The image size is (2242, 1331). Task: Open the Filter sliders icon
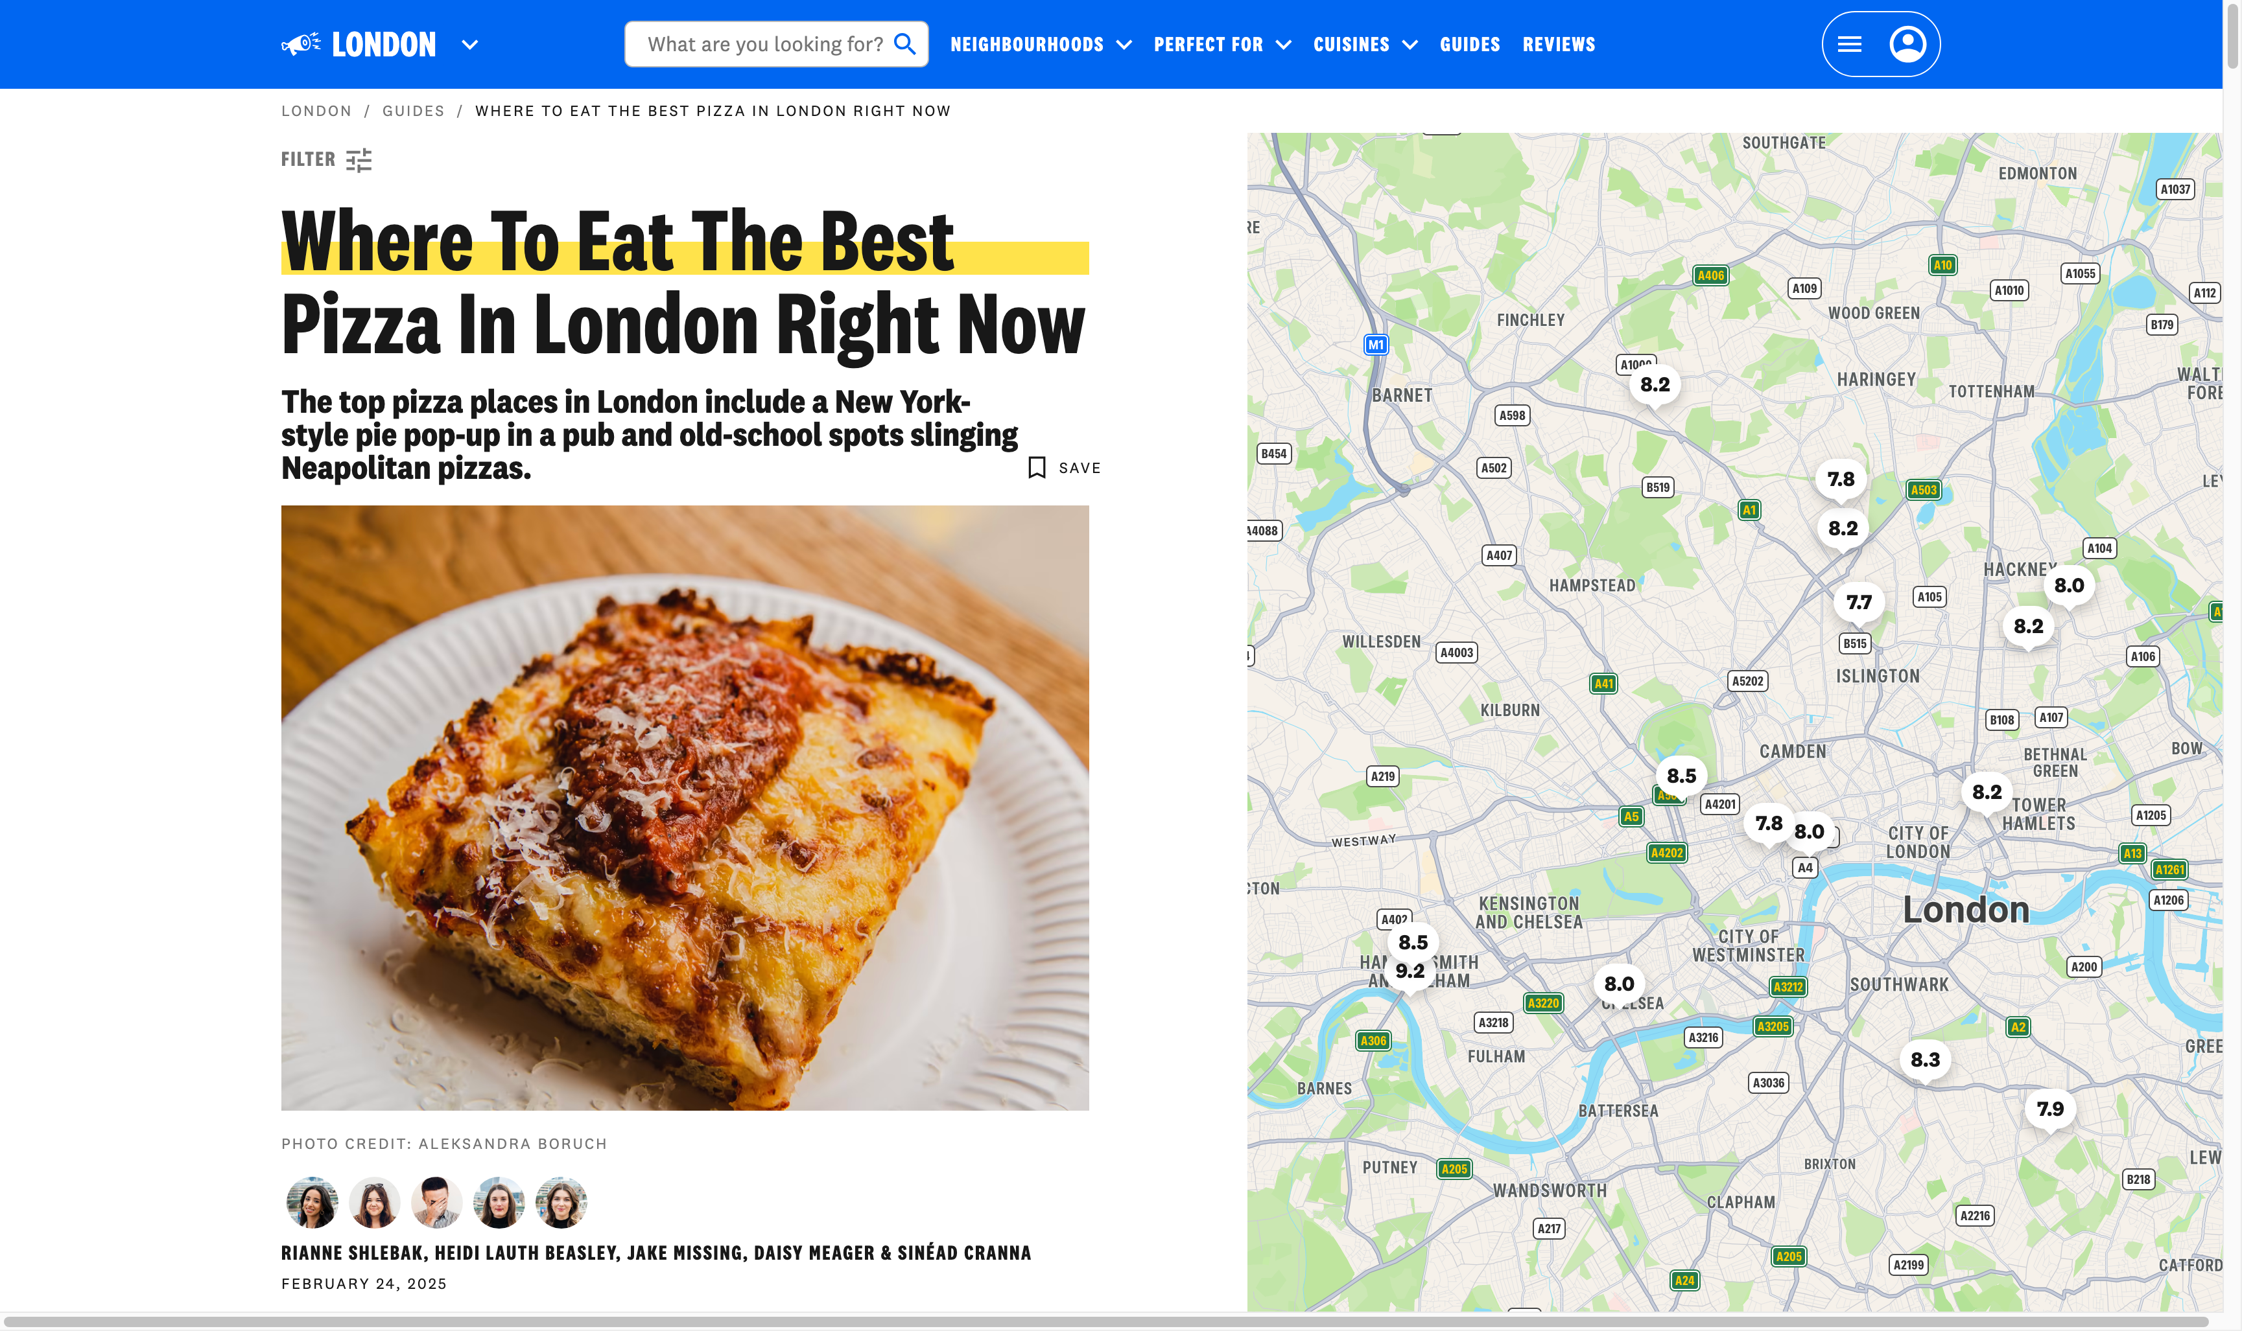tap(359, 159)
